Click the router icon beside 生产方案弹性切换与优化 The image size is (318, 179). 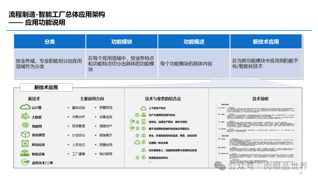tap(144, 115)
